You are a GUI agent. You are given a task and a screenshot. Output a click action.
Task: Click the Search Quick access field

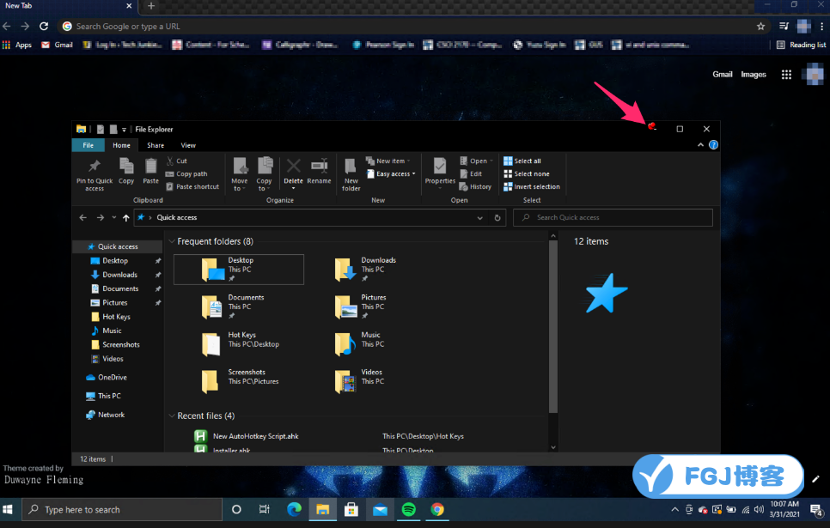613,217
